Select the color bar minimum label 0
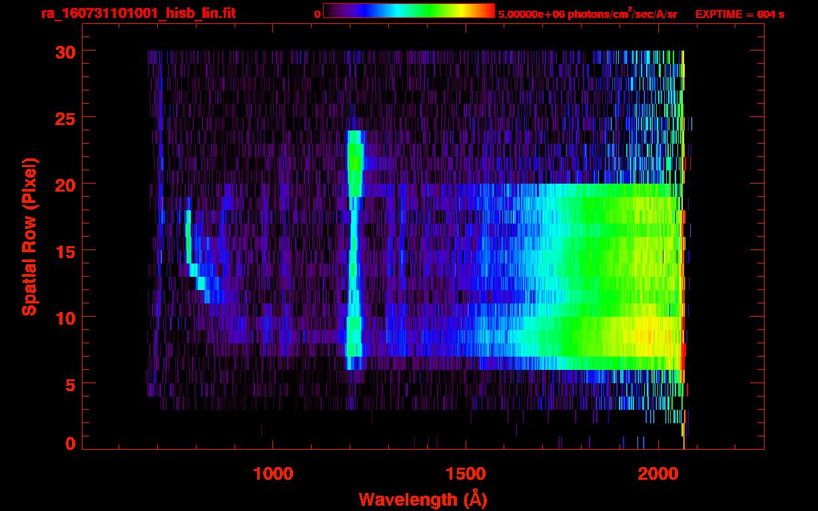The image size is (818, 511). 317,14
